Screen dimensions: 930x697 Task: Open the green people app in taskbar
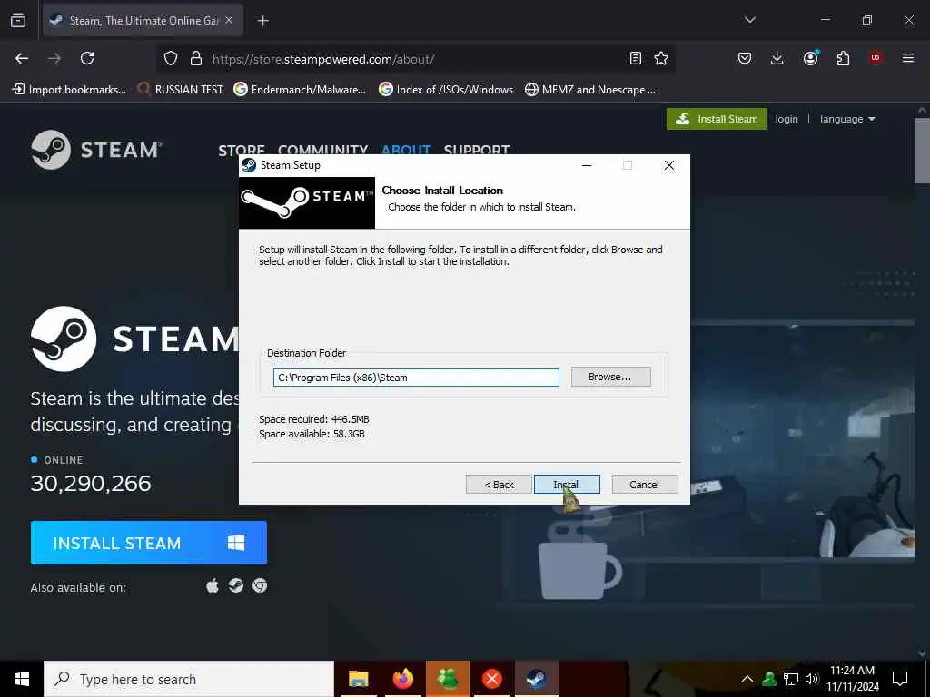click(447, 679)
